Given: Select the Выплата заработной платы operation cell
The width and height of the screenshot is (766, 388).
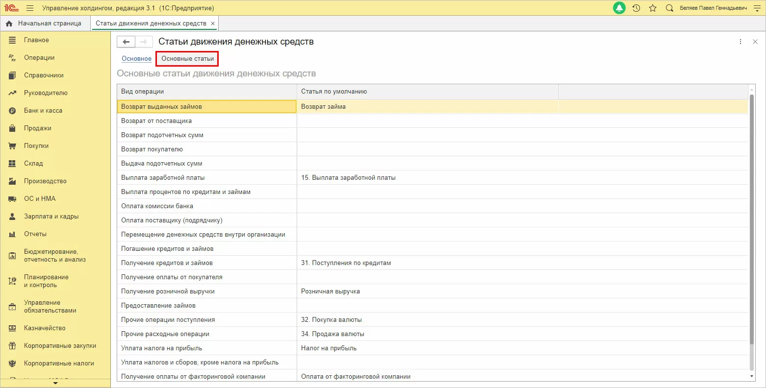Looking at the screenshot, I should (207, 178).
